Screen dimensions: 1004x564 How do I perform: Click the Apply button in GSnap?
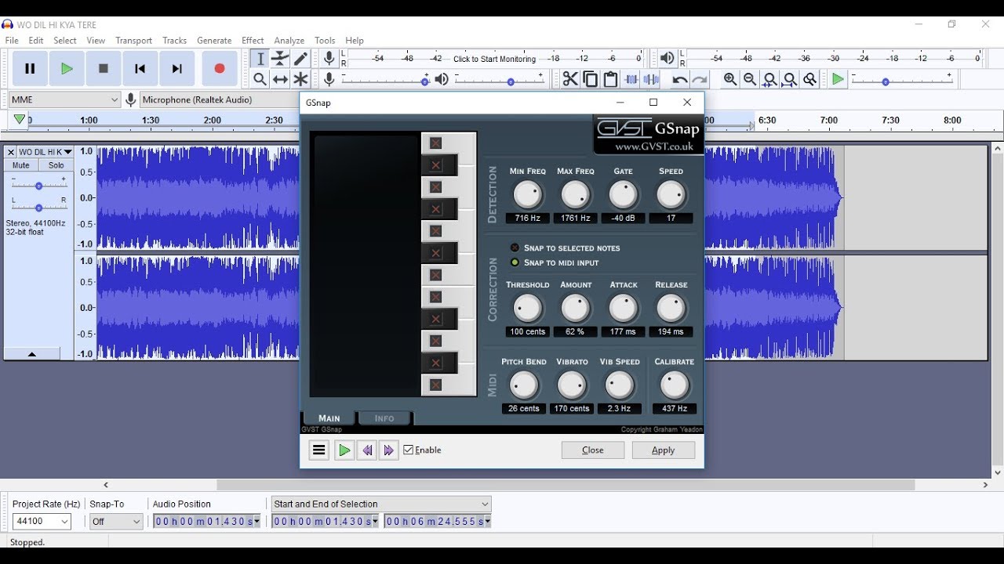pos(663,450)
